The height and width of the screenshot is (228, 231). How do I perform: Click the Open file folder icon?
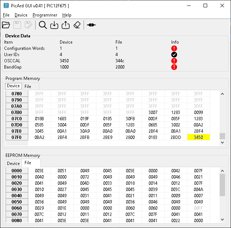(6, 25)
